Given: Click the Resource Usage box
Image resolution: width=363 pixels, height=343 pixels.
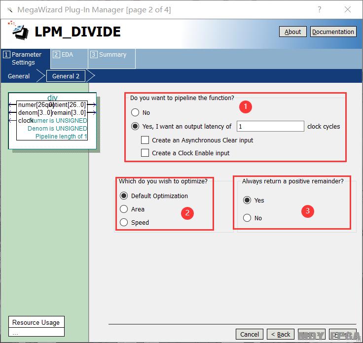Looking at the screenshot, I should click(x=36, y=326).
